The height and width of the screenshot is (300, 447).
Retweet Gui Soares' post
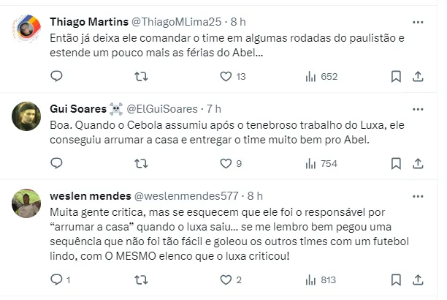coord(142,163)
